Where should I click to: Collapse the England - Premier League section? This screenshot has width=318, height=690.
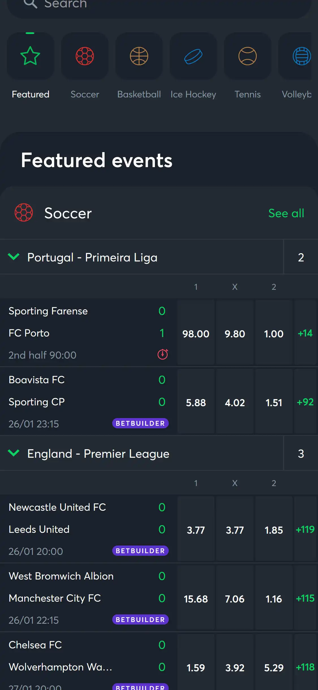pos(14,453)
